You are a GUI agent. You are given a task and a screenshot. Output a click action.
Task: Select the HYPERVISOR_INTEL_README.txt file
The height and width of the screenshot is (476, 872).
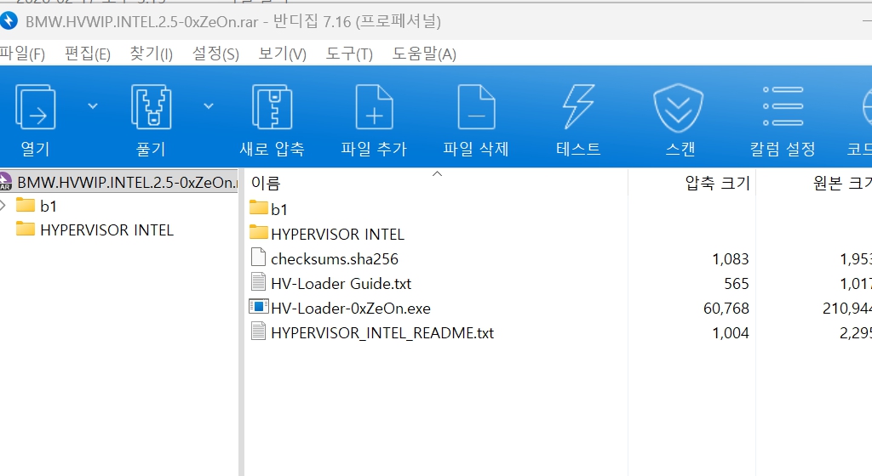click(x=381, y=333)
